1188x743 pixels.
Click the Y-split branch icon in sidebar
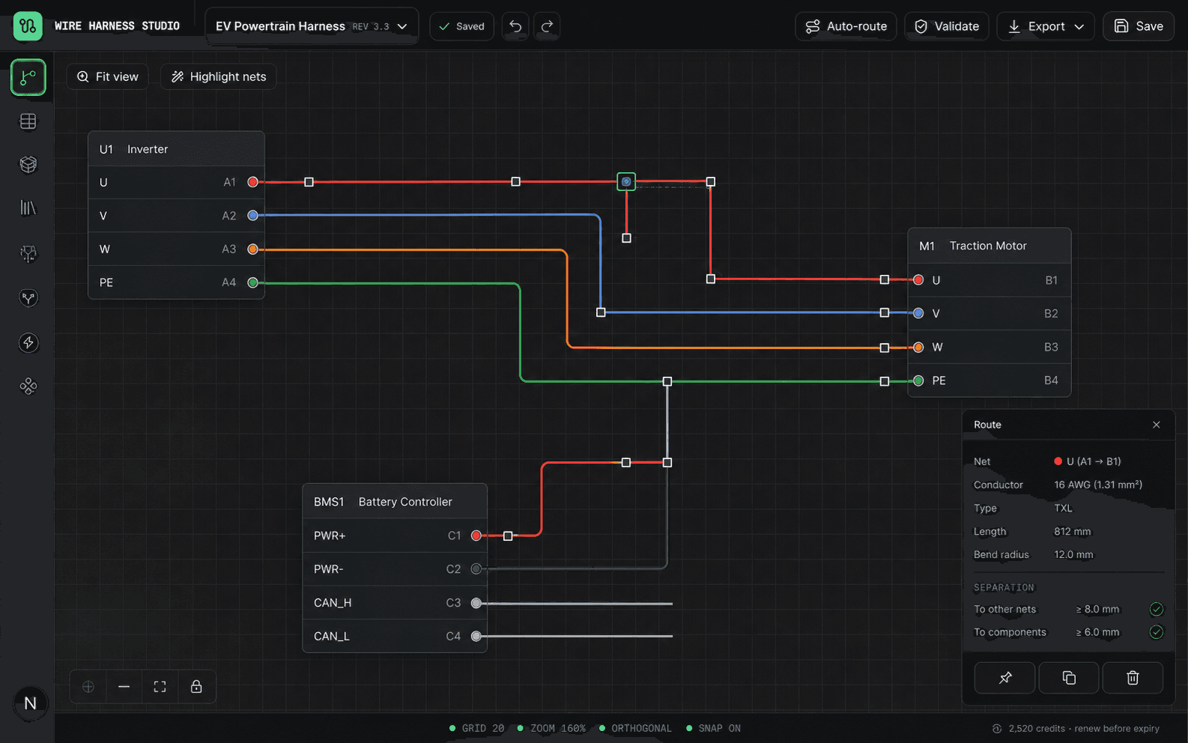pos(28,298)
